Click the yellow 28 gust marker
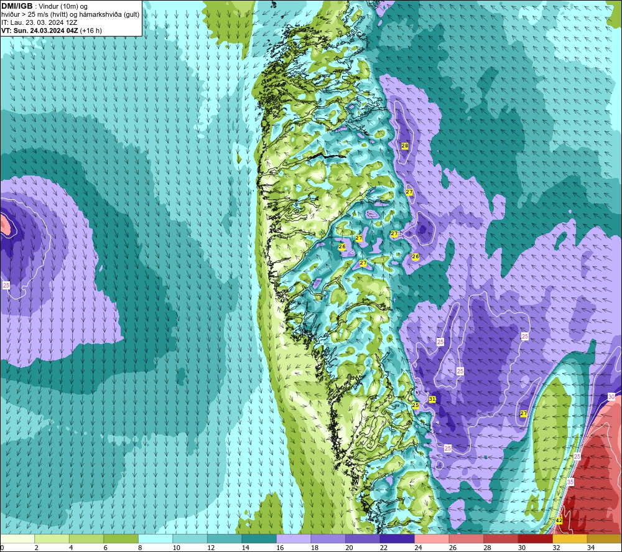The height and width of the screenshot is (552, 622). click(405, 146)
